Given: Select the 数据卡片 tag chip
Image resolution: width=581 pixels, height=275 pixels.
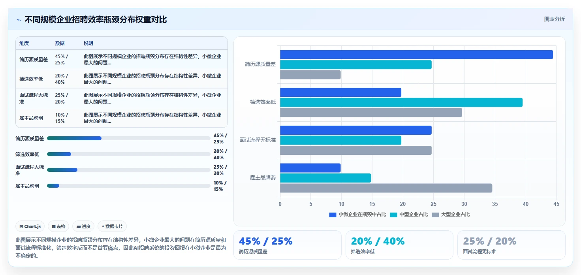Looking at the screenshot, I should [112, 226].
